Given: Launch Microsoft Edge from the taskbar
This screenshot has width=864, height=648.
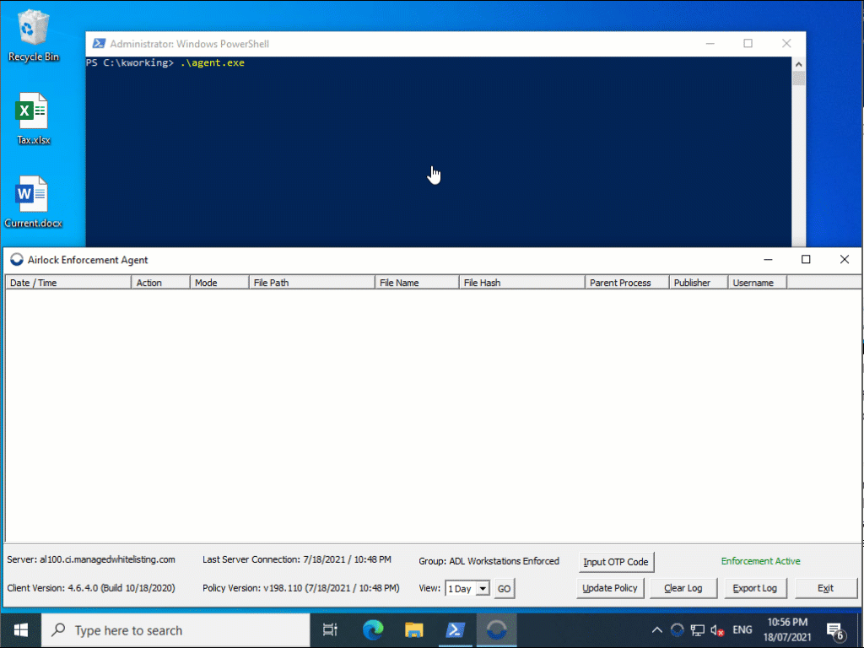Looking at the screenshot, I should click(373, 629).
